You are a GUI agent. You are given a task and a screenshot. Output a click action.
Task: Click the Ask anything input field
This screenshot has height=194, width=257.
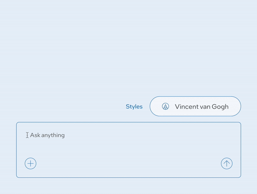96,135
